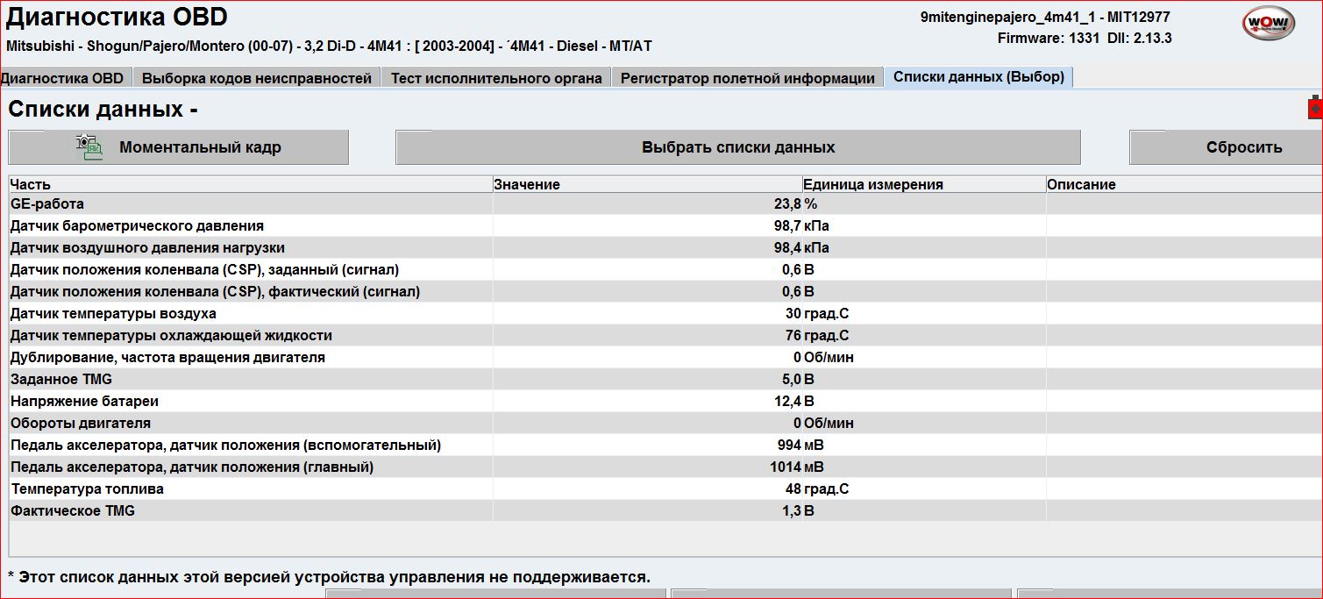Select the Датчик температуры охлаждающей жидкости row

tap(171, 336)
